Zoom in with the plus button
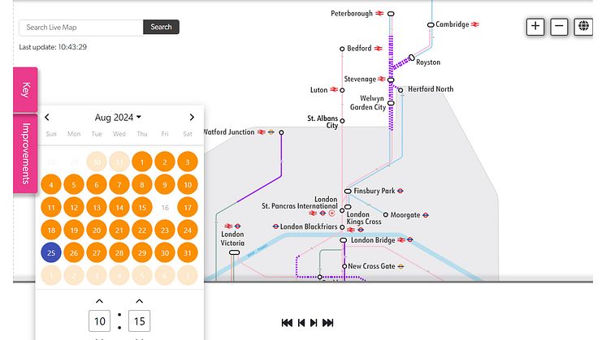 click(535, 27)
